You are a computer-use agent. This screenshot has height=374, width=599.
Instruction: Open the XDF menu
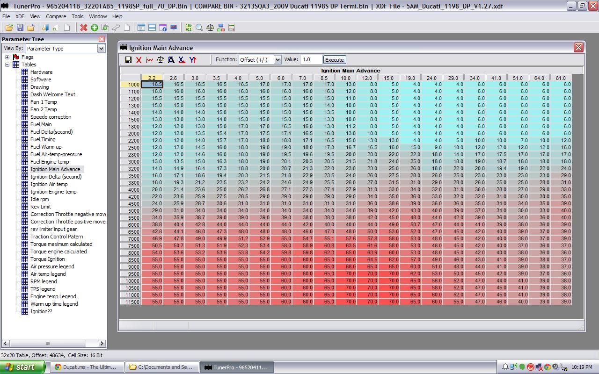20,16
